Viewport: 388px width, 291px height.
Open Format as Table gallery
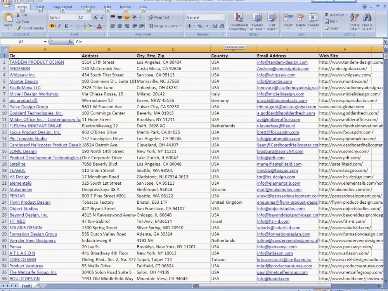257,22
